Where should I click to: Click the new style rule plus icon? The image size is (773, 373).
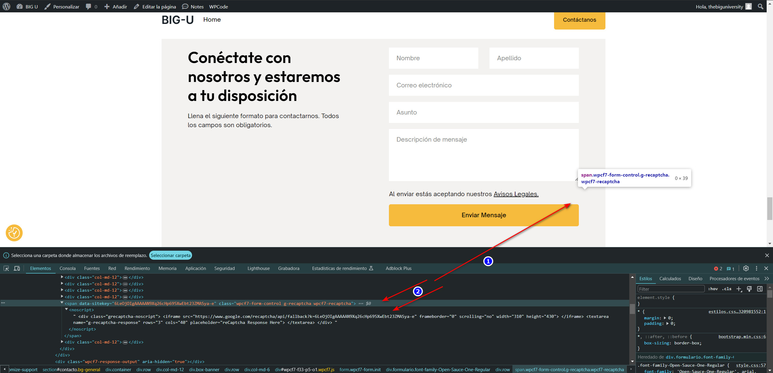(739, 289)
